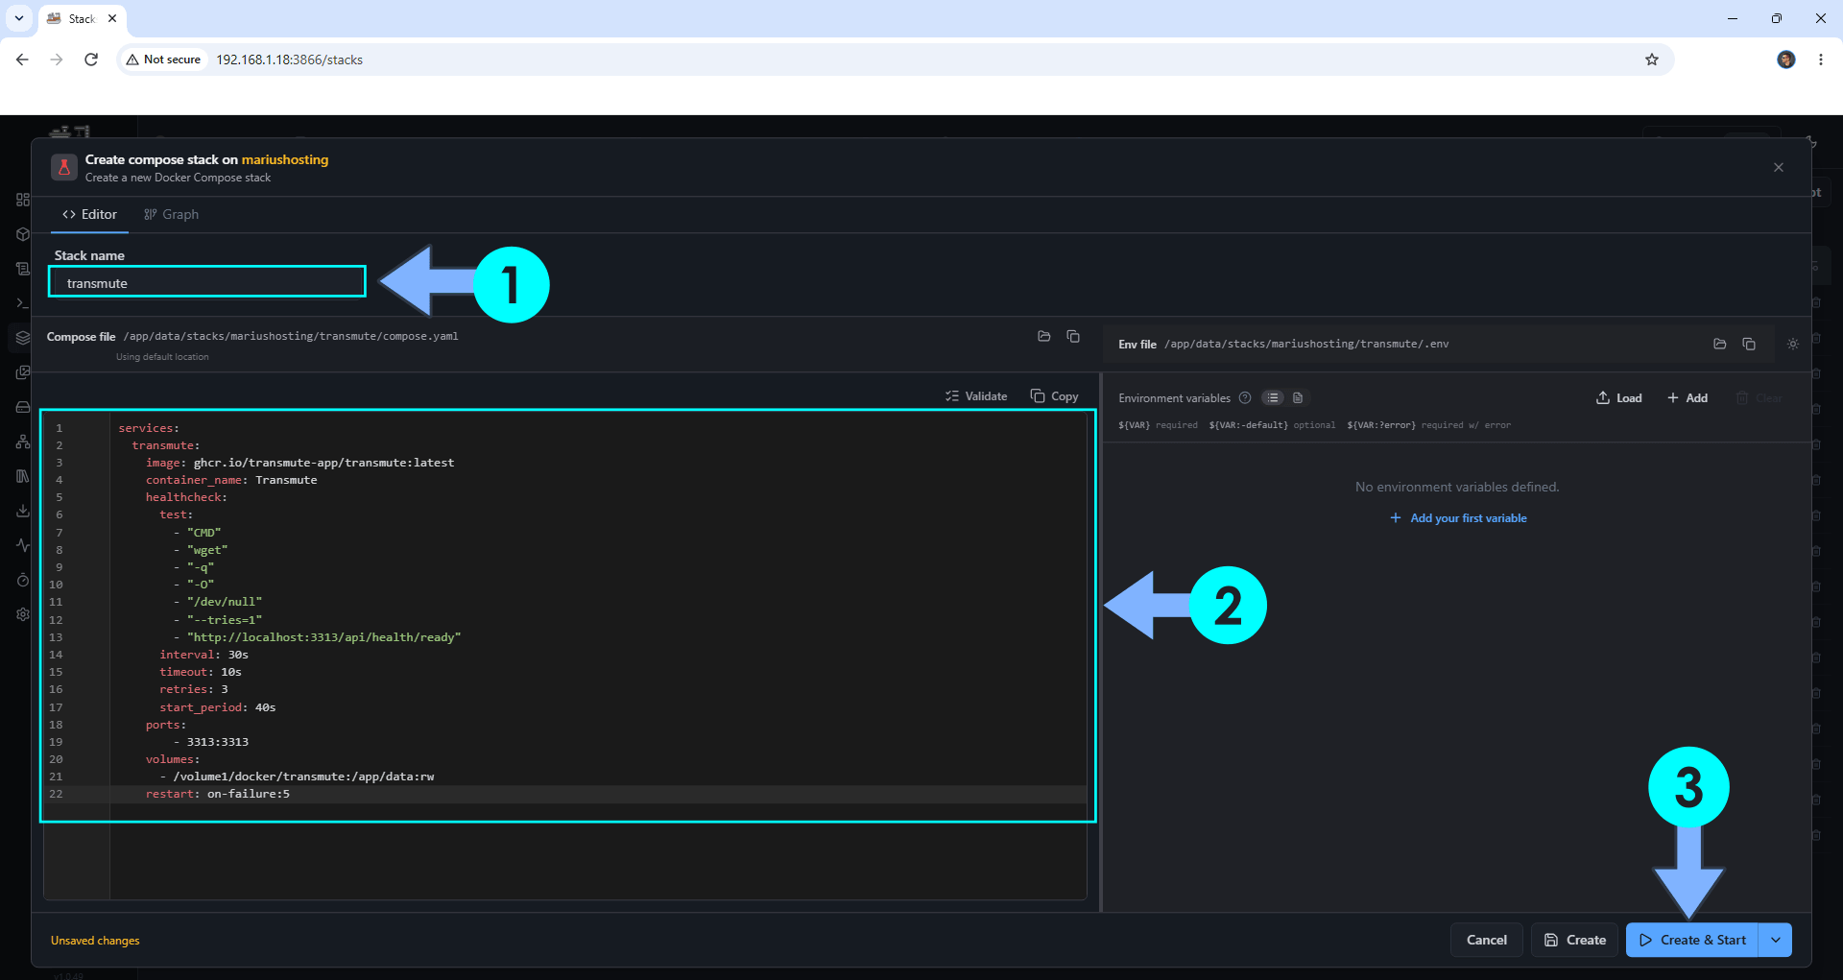This screenshot has width=1843, height=980.
Task: Reload the browser page
Action: coord(91,60)
